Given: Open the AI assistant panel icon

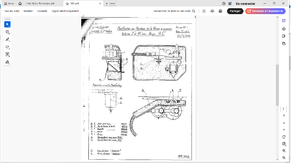Looking at the screenshot, I should tap(284, 20).
